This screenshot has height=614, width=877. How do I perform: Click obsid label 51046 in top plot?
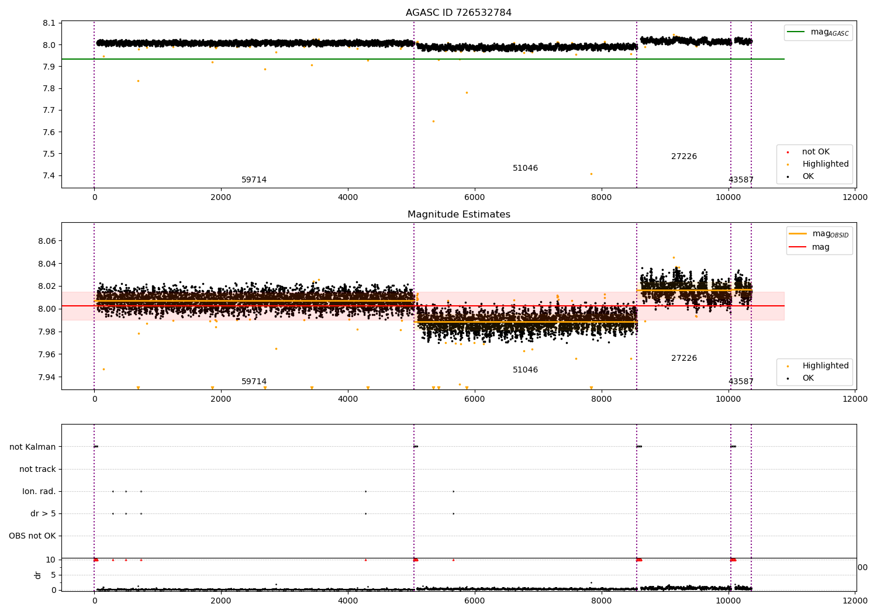(x=525, y=168)
